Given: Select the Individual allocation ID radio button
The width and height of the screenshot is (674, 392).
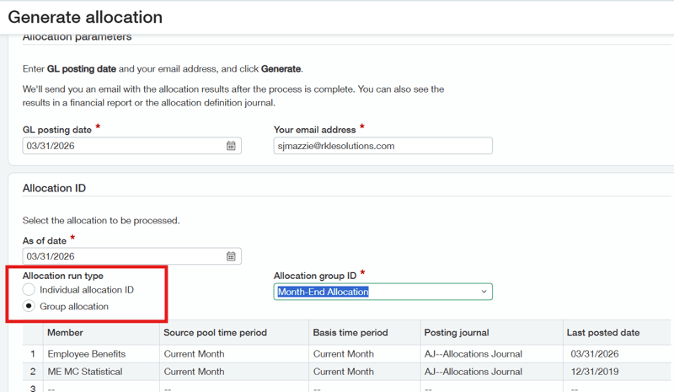Looking at the screenshot, I should coord(29,290).
